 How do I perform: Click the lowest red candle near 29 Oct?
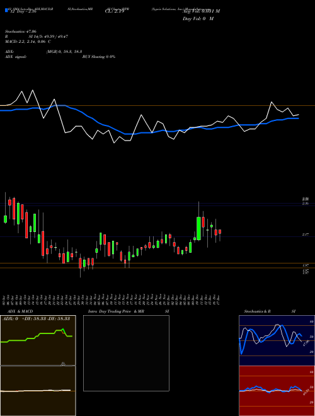click(80, 263)
